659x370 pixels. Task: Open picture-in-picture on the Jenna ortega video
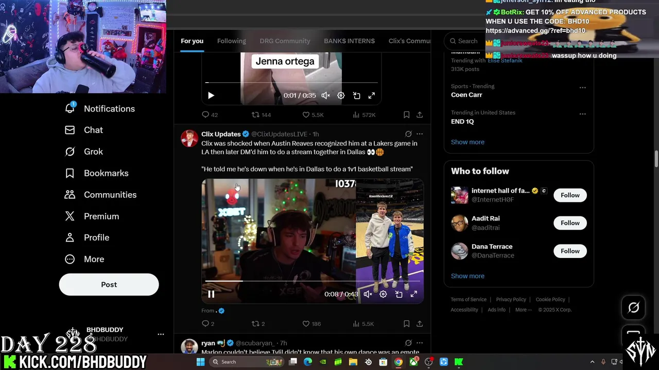click(356, 96)
